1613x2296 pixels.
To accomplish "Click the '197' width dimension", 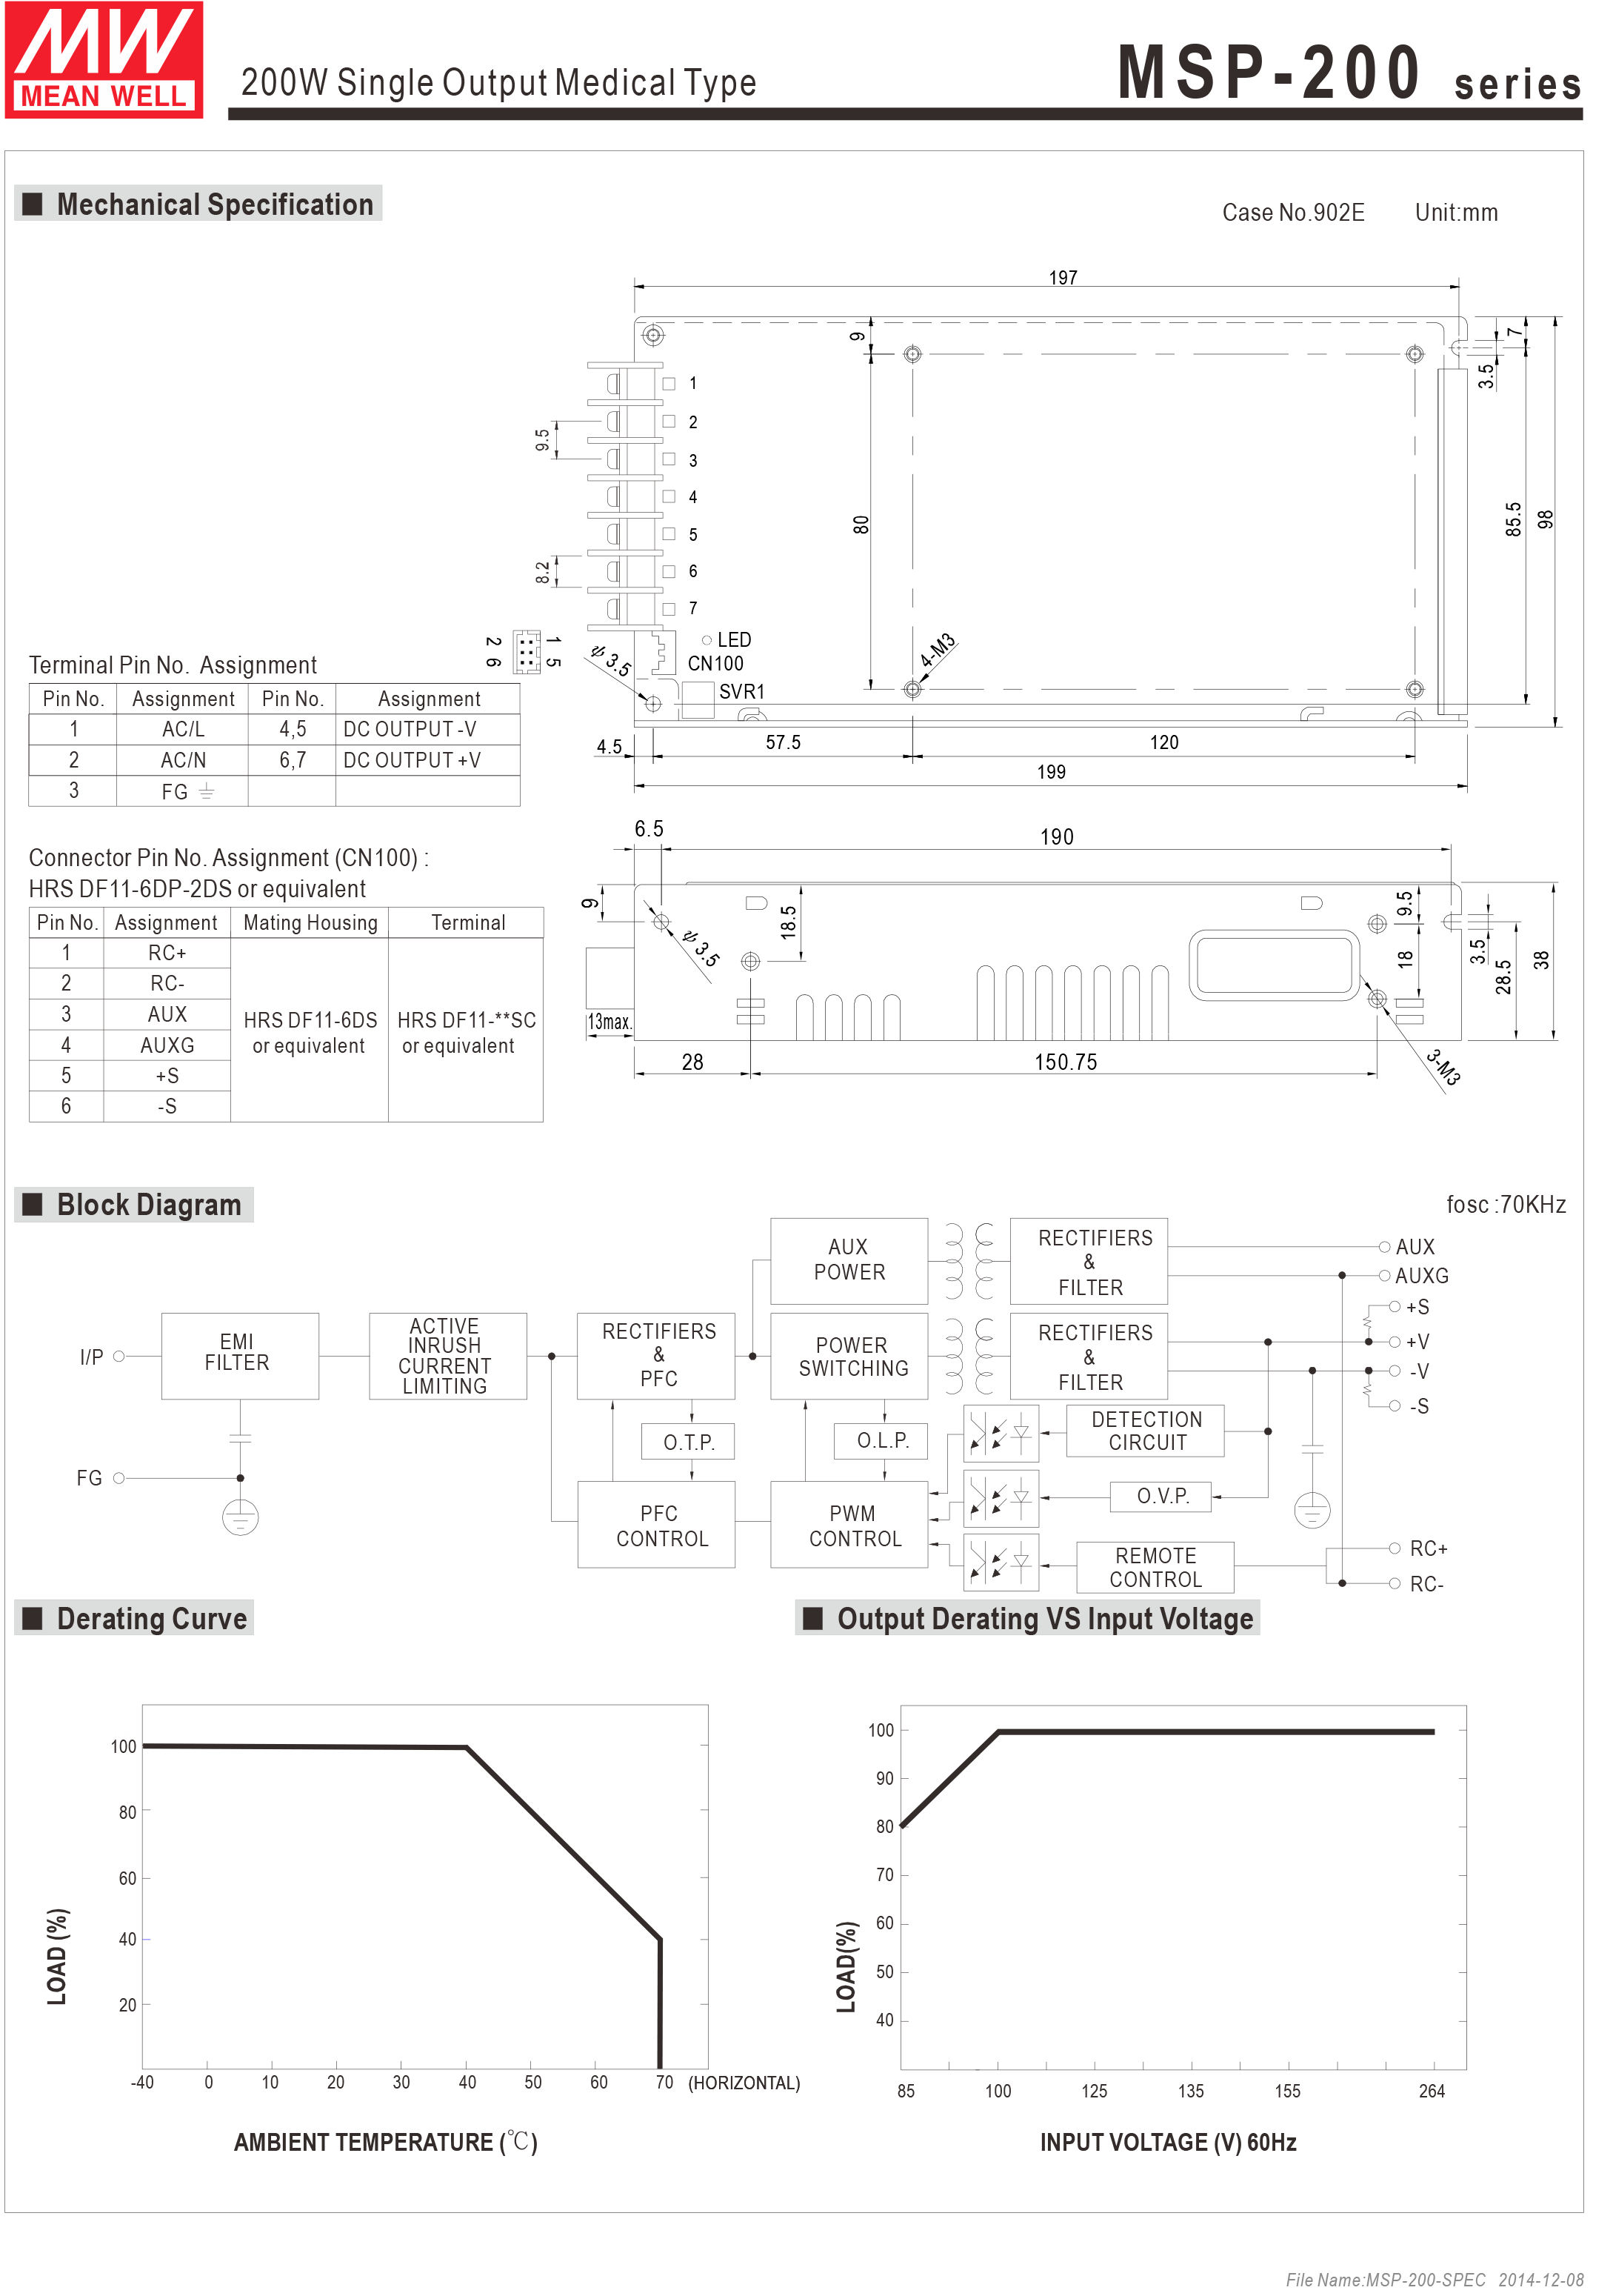I will pos(1063,277).
